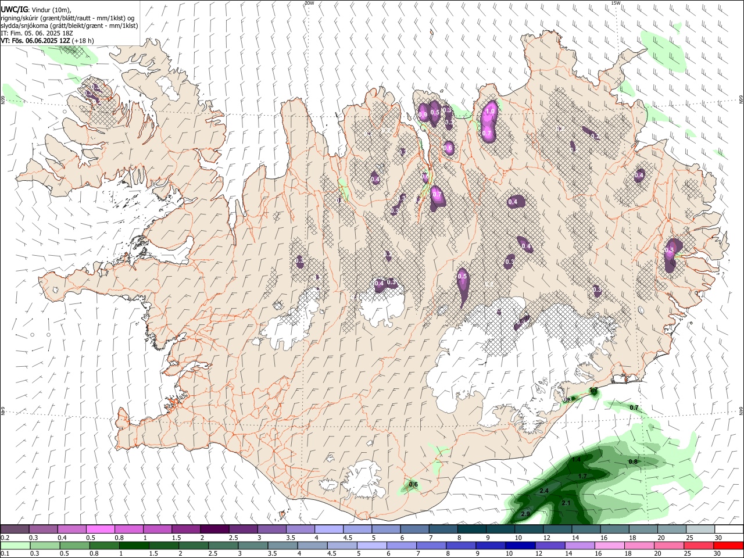This screenshot has width=744, height=558.
Task: Click the 1.5–2 magenta snow legend swatch
Action: [185, 530]
